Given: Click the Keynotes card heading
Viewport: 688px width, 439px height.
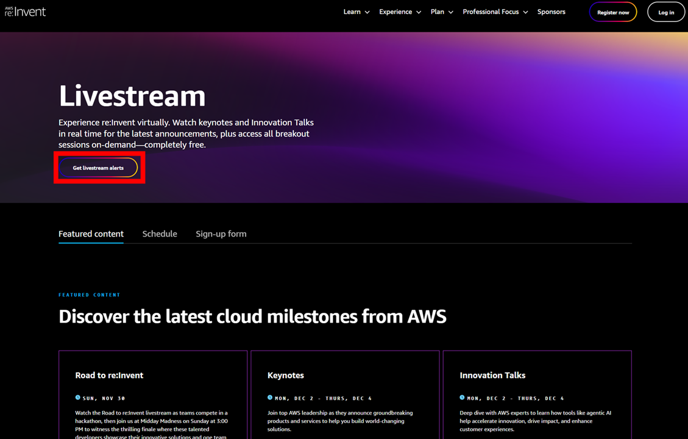Looking at the screenshot, I should point(286,375).
